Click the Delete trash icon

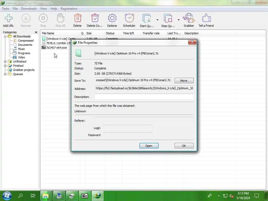click(77, 18)
